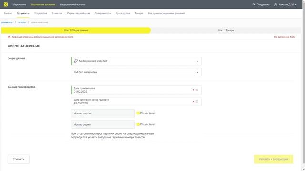Clear the Дата производства date with the red X
Viewport: 305px width, 171px height.
193,90
